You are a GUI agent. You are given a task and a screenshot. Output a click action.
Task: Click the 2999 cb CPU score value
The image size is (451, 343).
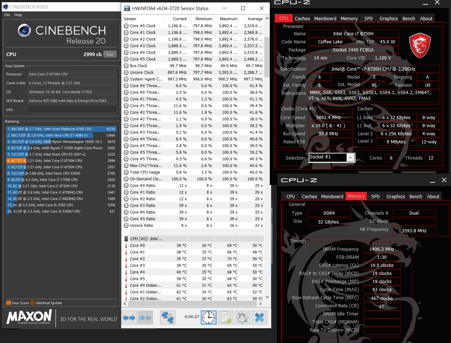click(92, 54)
